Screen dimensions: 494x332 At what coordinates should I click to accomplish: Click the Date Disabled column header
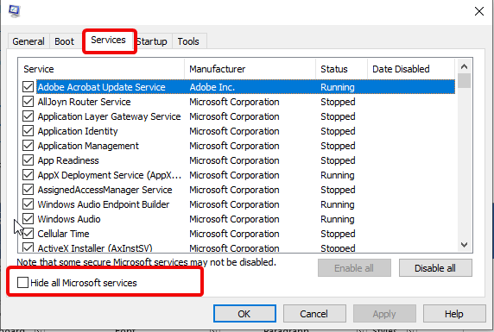[411, 69]
